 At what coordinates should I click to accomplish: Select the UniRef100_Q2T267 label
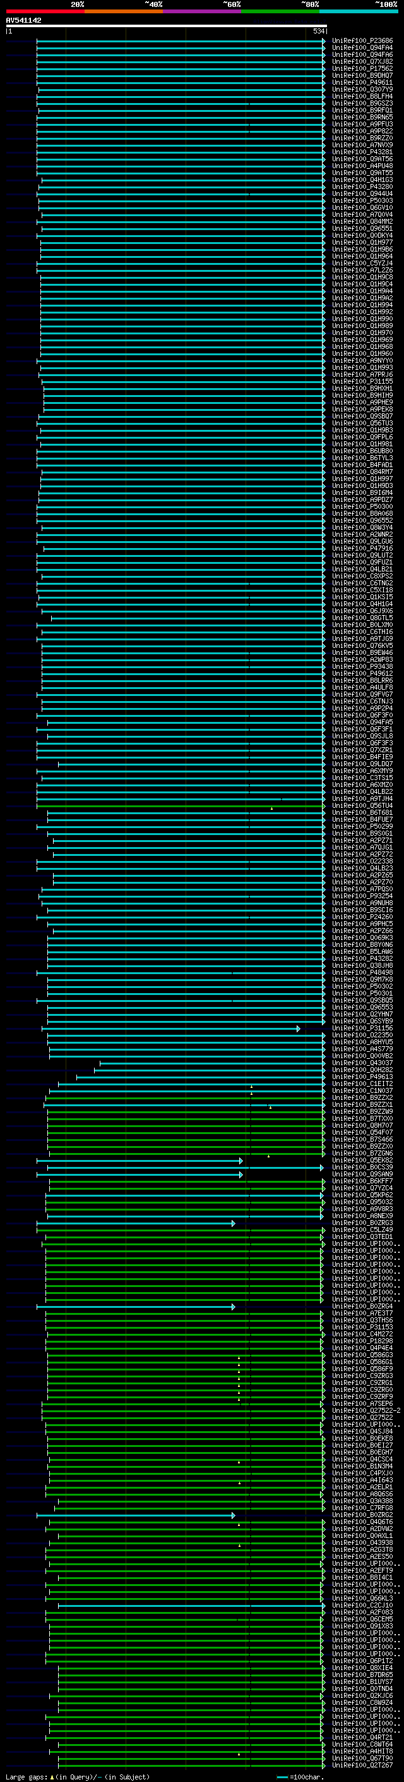(362, 1766)
